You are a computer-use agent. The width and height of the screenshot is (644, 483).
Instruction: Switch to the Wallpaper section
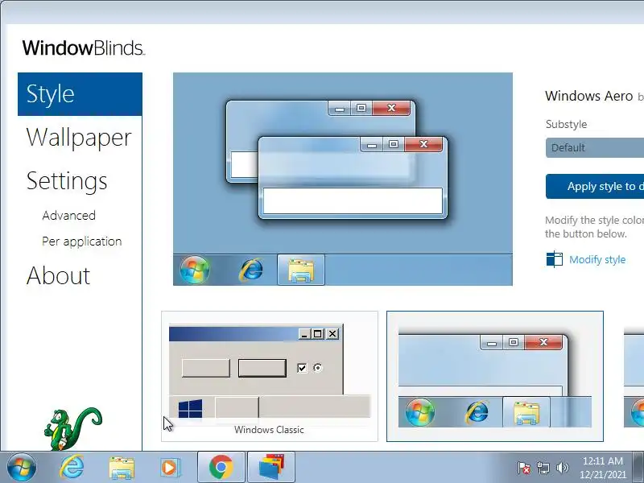click(79, 138)
